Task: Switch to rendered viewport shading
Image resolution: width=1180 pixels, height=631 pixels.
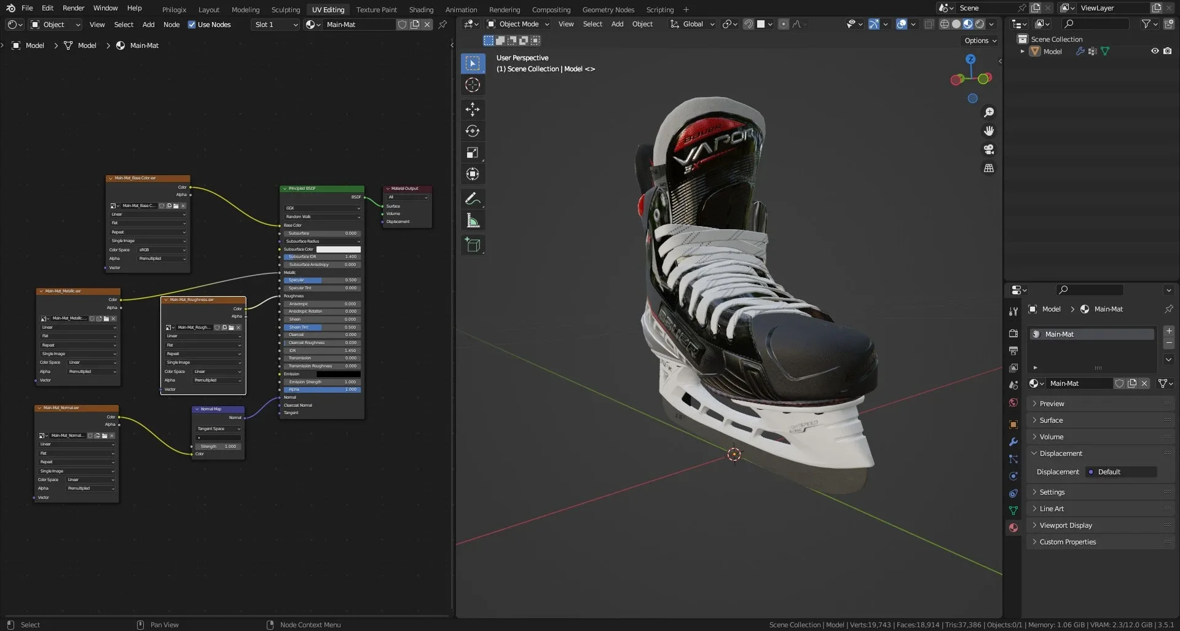Action: tap(980, 24)
